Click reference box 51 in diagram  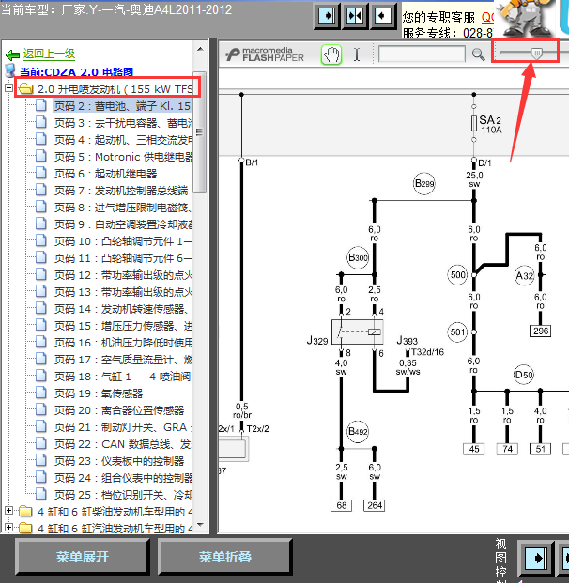pos(540,449)
